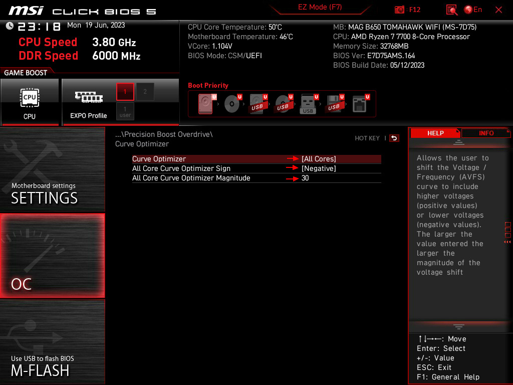
Task: Click the EXPO Profile memory icon
Action: point(88,97)
